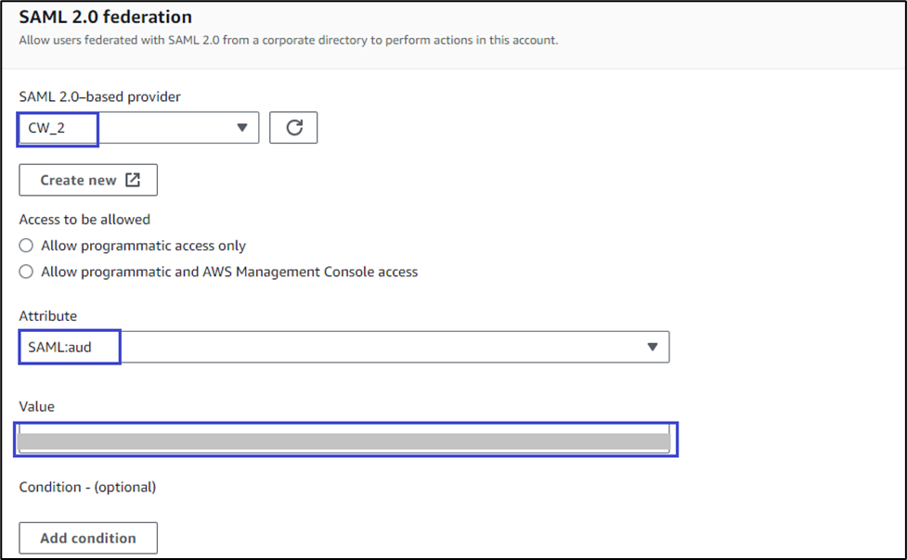907x560 pixels.
Task: Click the Condition - (optional) label
Action: (x=87, y=487)
